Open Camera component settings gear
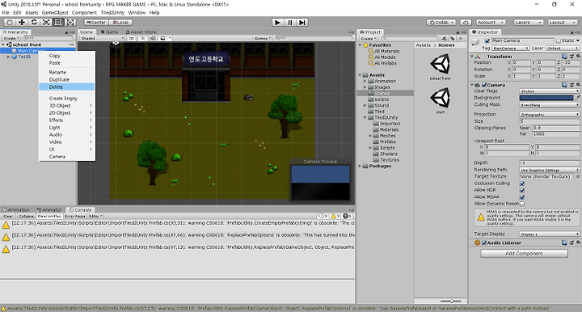Image resolution: width=582 pixels, height=312 pixels. pos(578,85)
